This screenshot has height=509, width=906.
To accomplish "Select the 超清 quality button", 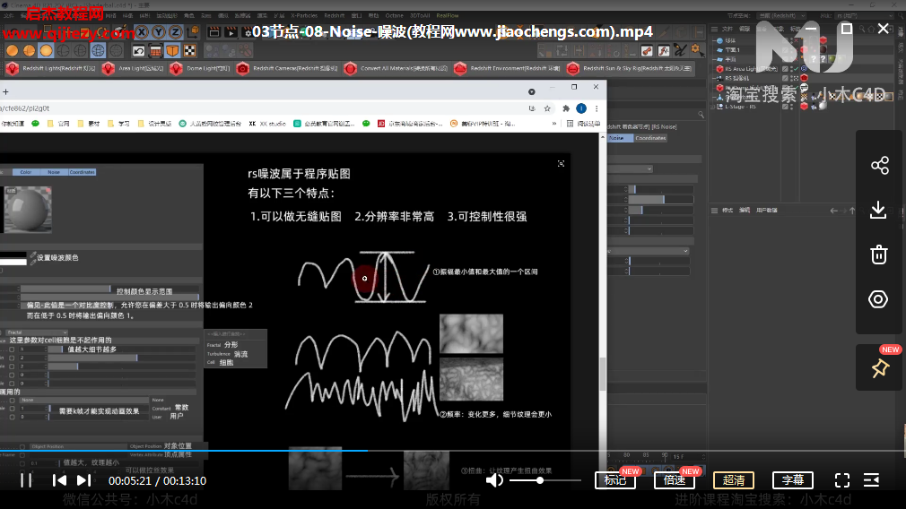I will [733, 480].
